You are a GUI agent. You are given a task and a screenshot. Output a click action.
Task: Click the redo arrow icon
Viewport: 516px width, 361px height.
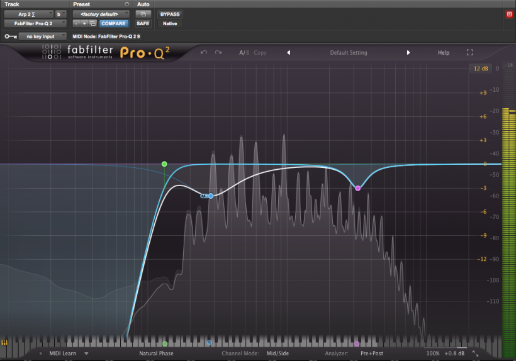(x=218, y=53)
